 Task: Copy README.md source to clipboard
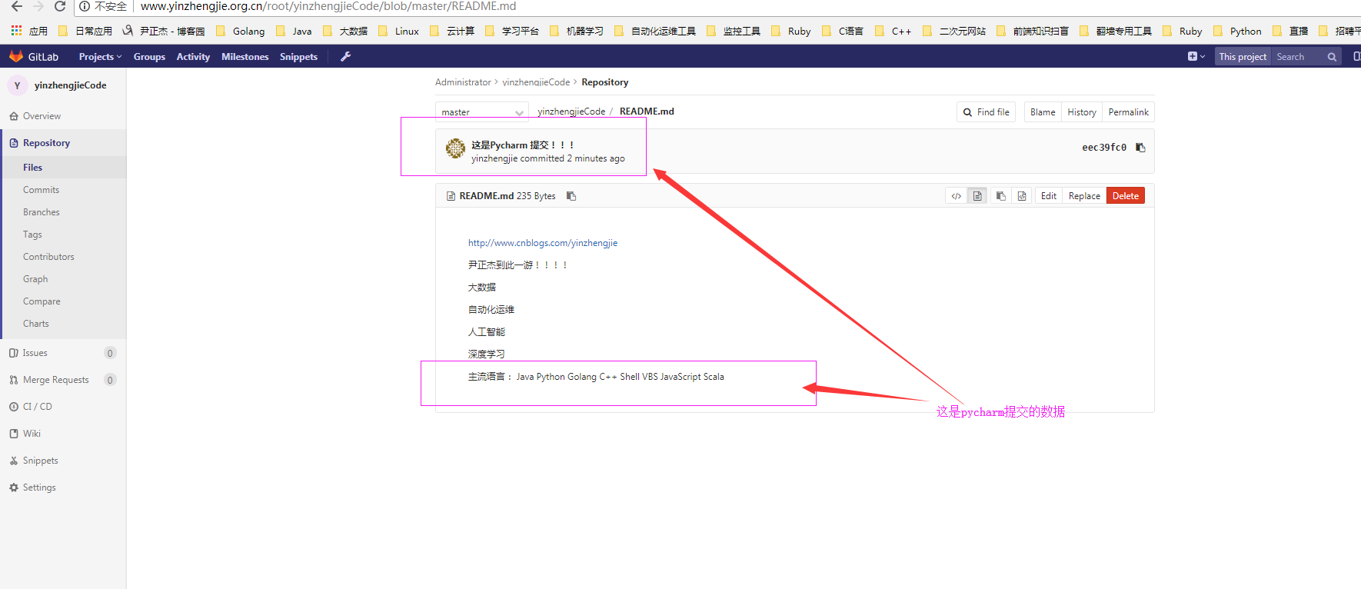click(x=1000, y=196)
